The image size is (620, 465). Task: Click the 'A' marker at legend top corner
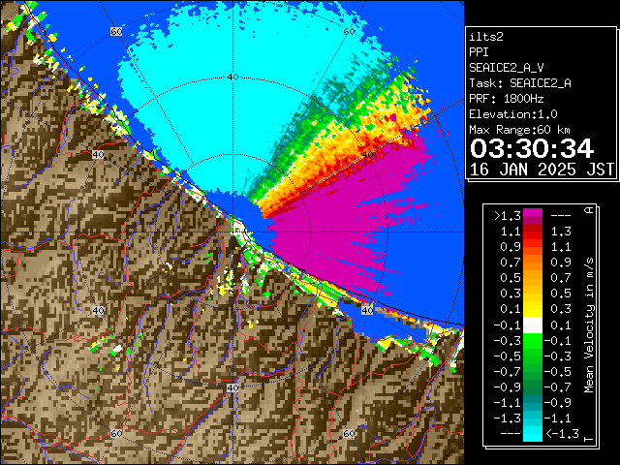pyautogui.click(x=589, y=209)
